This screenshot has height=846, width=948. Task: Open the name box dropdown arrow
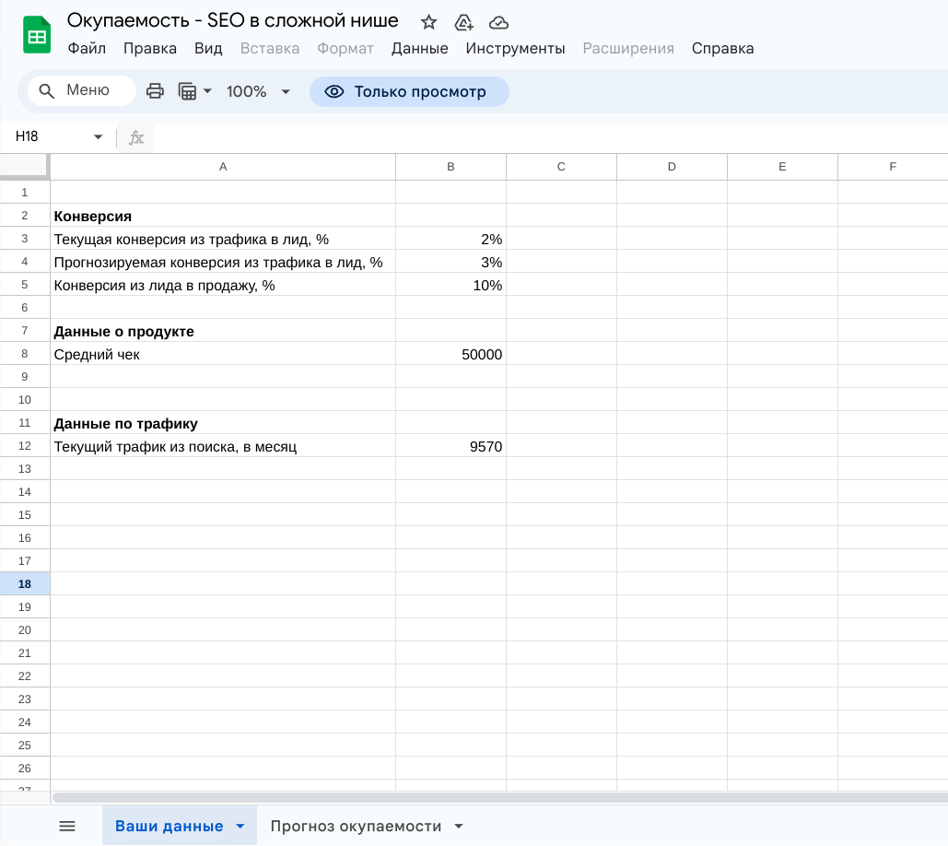98,136
